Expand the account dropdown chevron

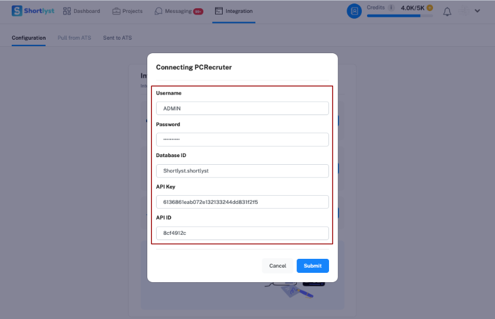tap(477, 11)
